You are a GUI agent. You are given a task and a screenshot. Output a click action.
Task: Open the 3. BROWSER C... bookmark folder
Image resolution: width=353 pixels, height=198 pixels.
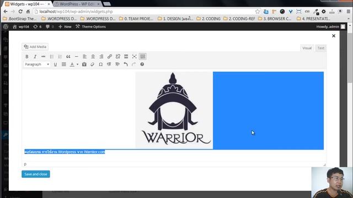point(275,19)
